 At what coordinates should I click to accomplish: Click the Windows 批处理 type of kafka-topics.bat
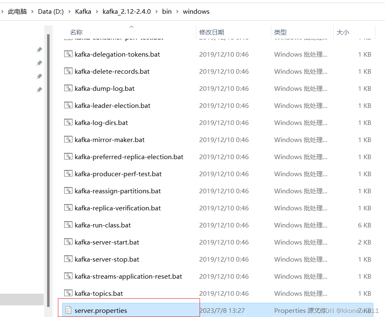pyautogui.click(x=301, y=293)
